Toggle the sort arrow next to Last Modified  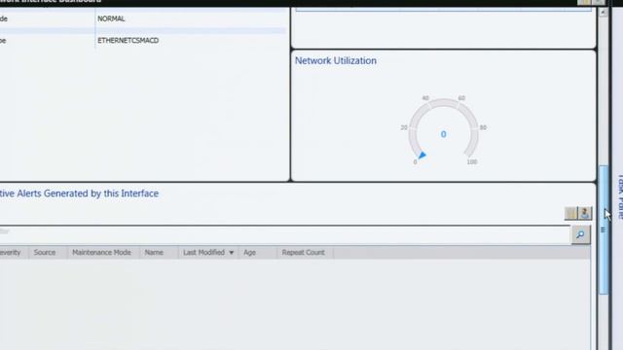point(232,253)
